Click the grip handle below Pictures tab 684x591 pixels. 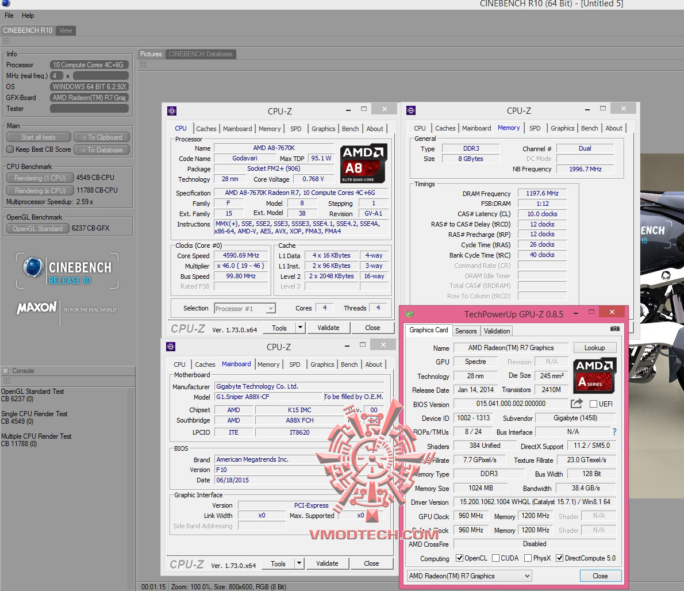144,64
